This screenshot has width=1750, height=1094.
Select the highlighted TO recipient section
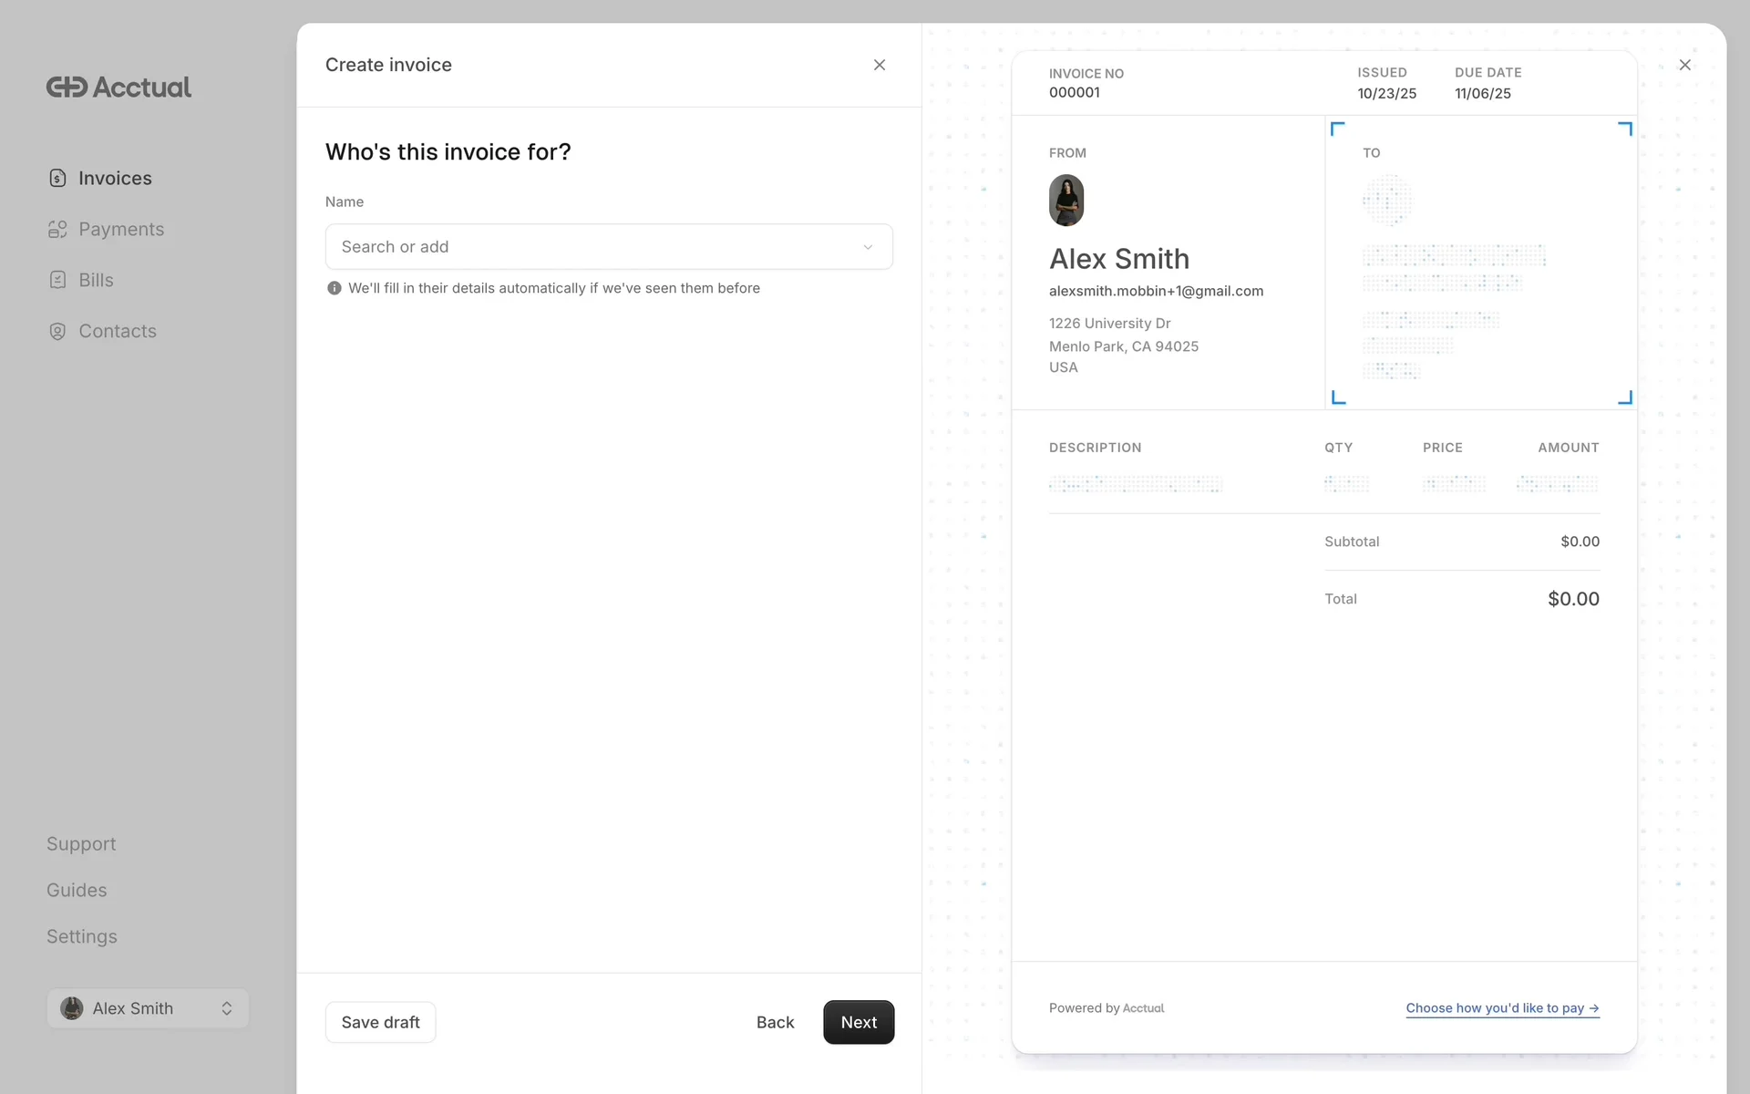tap(1480, 263)
